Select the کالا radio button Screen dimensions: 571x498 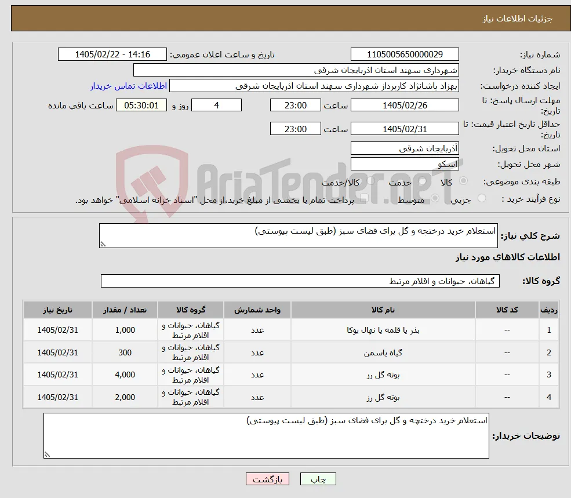click(463, 181)
